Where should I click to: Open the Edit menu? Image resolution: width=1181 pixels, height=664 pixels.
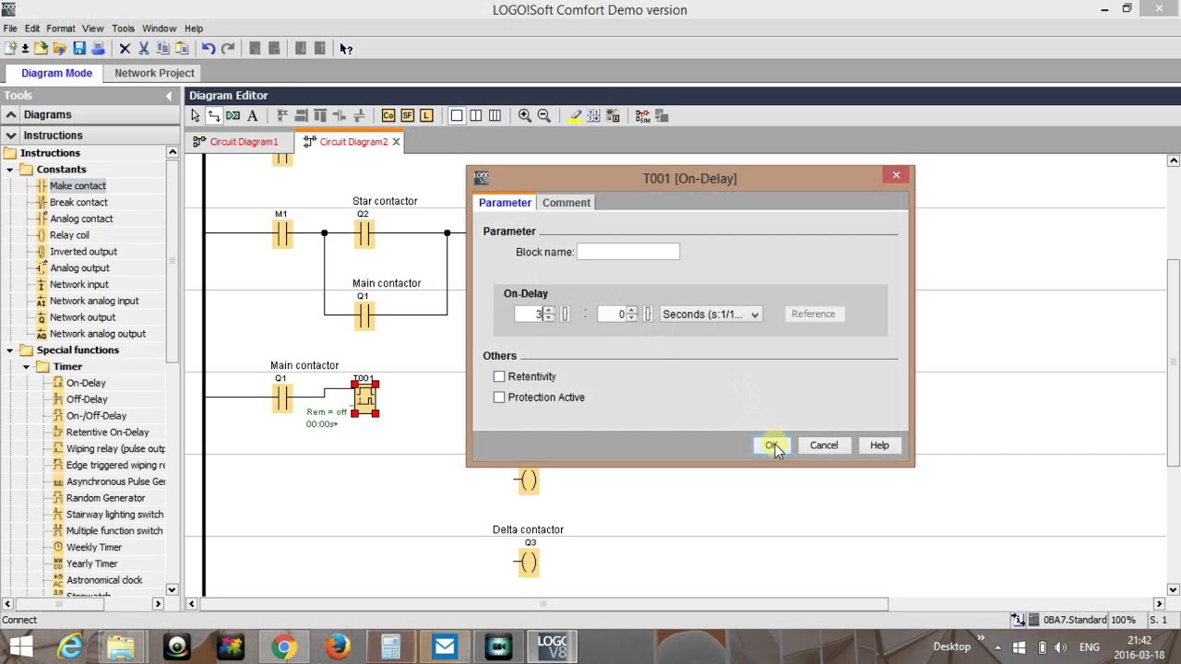(x=32, y=29)
